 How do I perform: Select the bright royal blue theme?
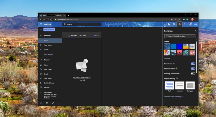click(x=179, y=46)
